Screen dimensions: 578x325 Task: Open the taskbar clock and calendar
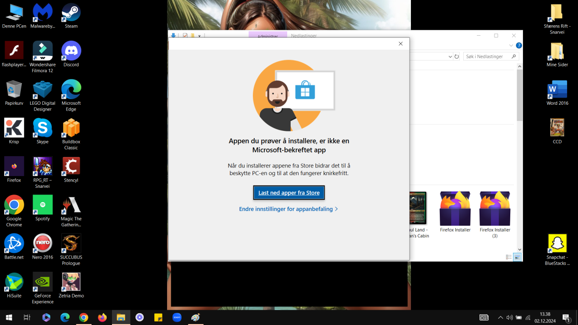[545, 317]
